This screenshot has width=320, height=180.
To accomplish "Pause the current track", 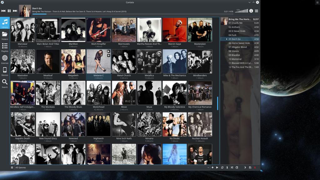I will (9, 11).
